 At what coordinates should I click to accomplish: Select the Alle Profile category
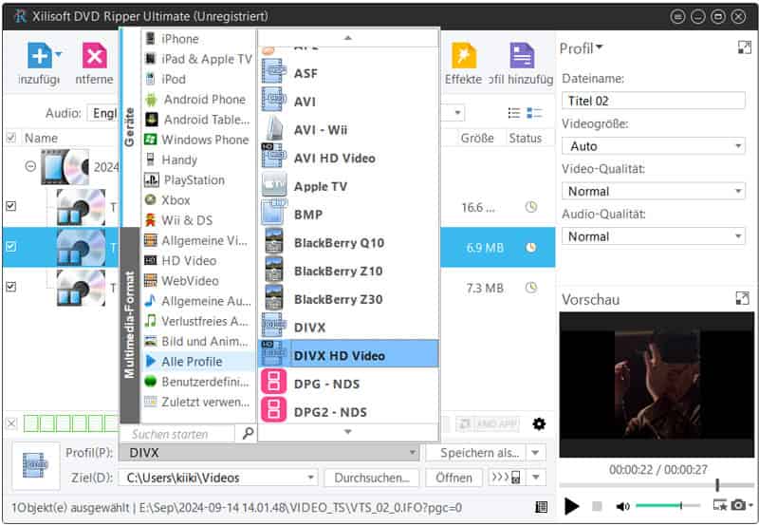coord(198,362)
